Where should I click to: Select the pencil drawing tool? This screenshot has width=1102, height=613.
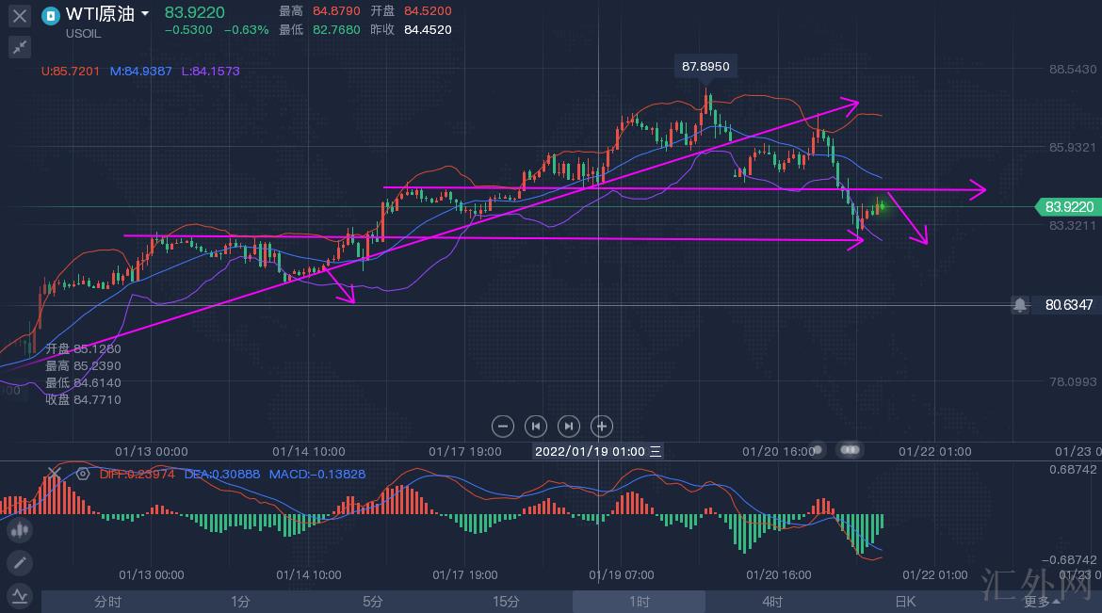pyautogui.click(x=19, y=563)
